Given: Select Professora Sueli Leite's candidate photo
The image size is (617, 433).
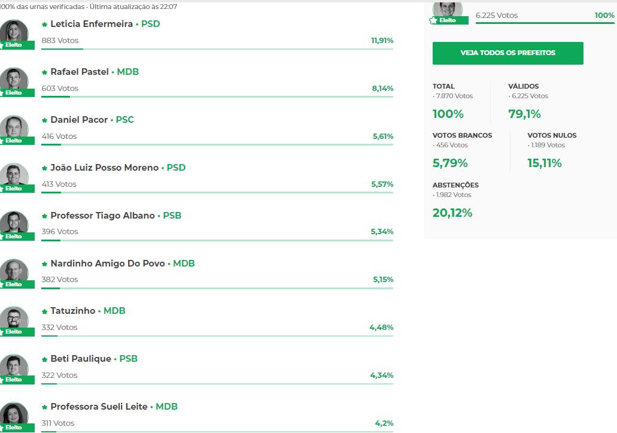Looking at the screenshot, I should point(14,414).
